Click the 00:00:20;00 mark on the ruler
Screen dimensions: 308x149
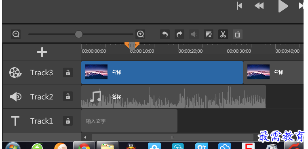pos(190,51)
